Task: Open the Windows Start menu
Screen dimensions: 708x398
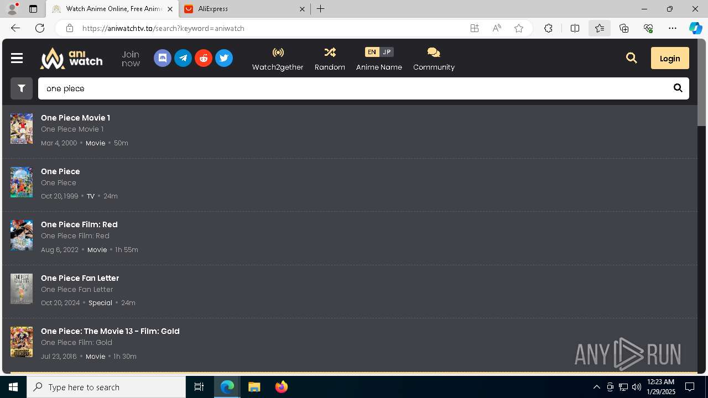Action: (x=13, y=387)
